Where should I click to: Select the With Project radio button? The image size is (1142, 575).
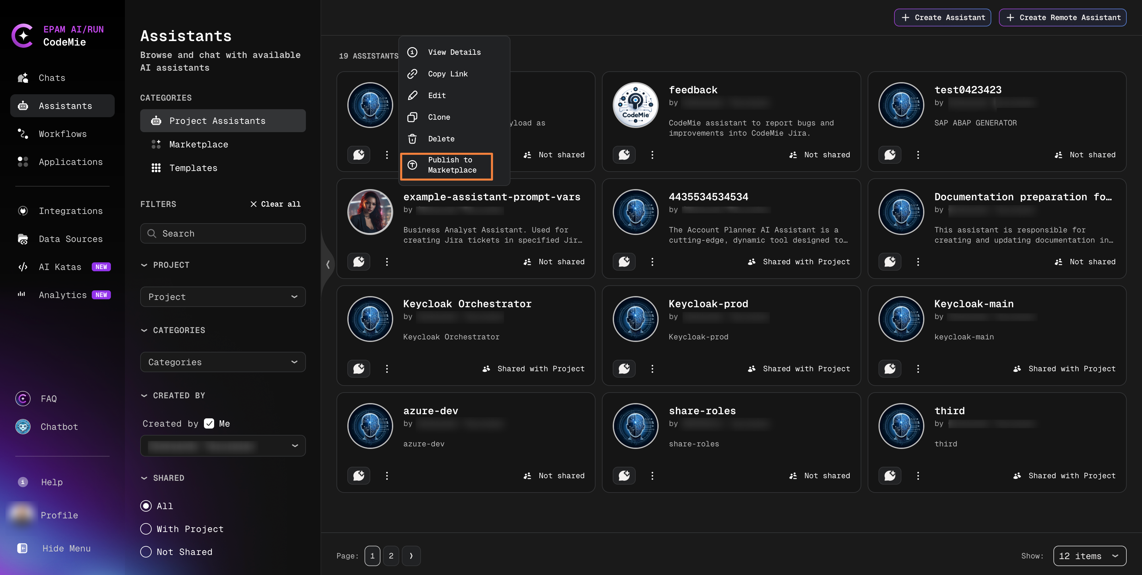pos(146,529)
